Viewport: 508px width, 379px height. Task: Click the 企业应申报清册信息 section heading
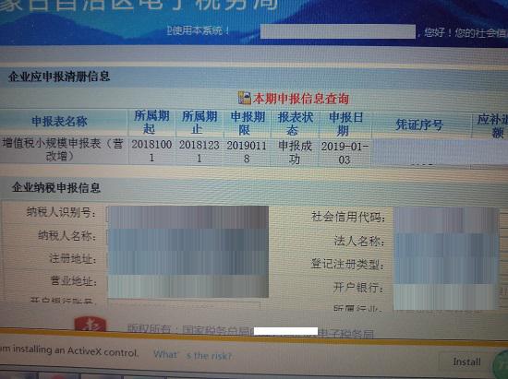pos(59,77)
